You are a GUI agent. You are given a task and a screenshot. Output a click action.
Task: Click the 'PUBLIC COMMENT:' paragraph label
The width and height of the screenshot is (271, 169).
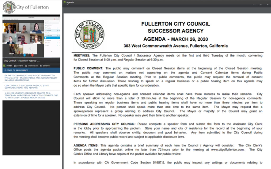coord(88,68)
